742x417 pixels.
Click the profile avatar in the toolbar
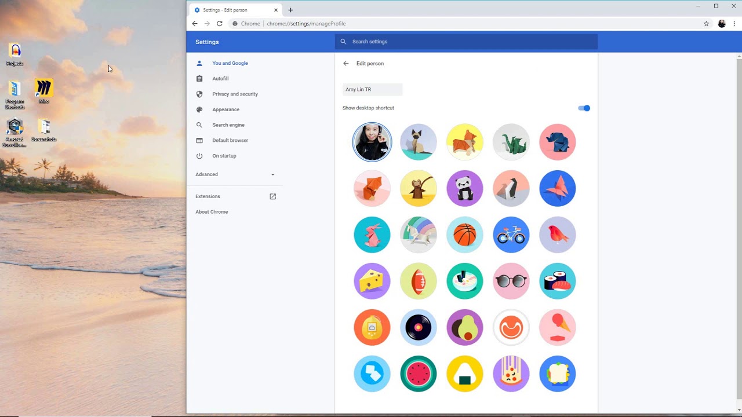click(722, 24)
